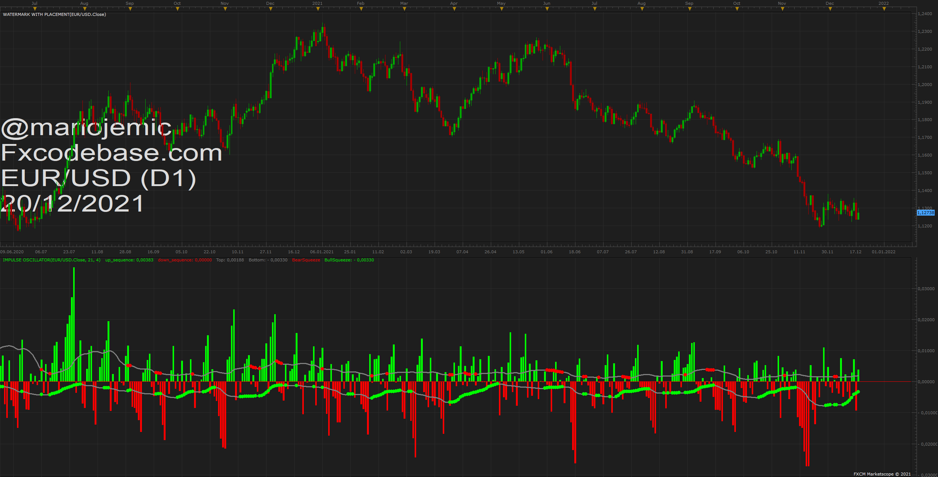Click the 1,2000 price level on axis
This screenshot has width=938, height=477.
[925, 85]
